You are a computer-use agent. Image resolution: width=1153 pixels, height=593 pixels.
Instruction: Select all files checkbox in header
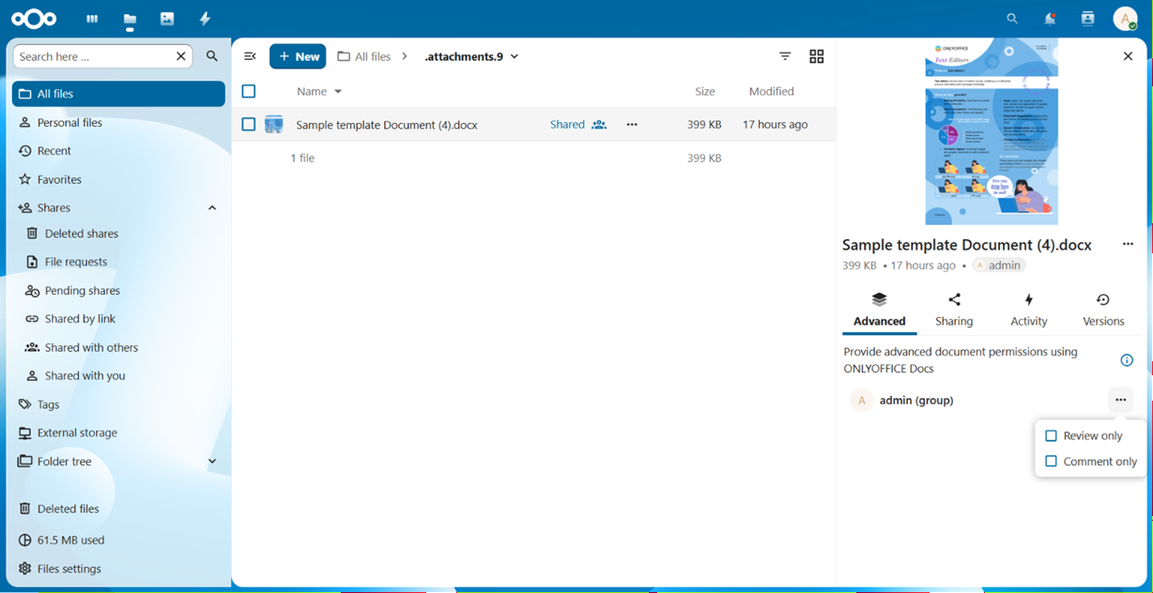click(249, 91)
